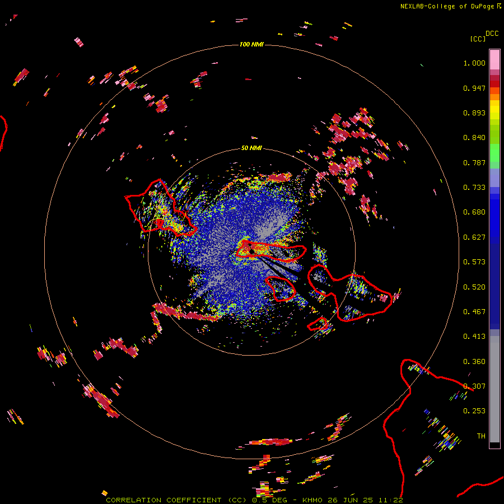504x504 pixels.
Task: Click the 0.840 scale value
Action: 474,138
